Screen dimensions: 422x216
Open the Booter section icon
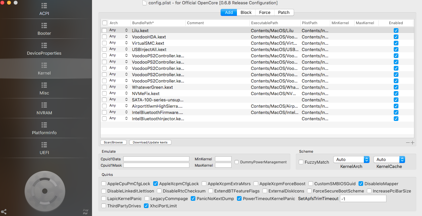click(44, 26)
